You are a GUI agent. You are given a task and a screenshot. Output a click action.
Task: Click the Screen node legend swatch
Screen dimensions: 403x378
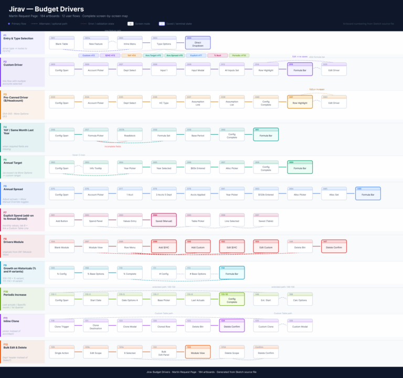(x=131, y=24)
